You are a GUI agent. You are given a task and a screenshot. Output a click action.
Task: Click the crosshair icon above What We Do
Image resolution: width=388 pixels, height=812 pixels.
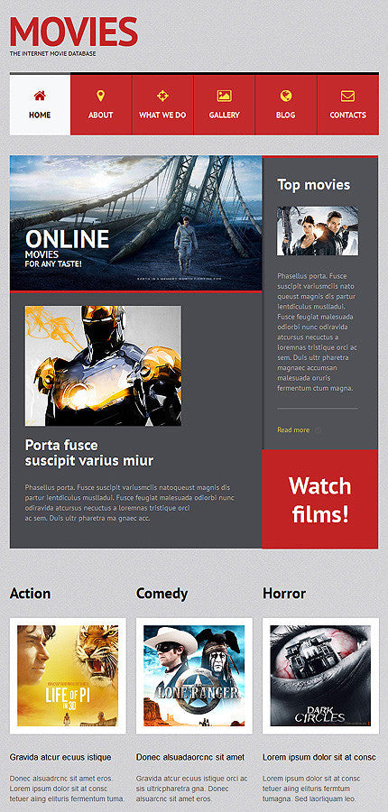pos(162,96)
